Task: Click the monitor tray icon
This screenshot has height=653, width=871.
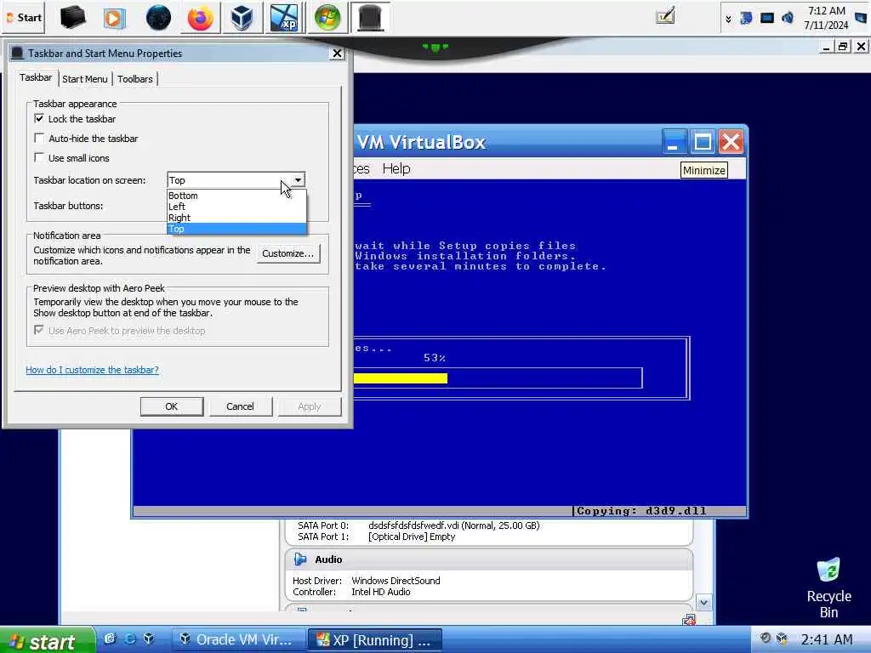Action: [x=767, y=19]
